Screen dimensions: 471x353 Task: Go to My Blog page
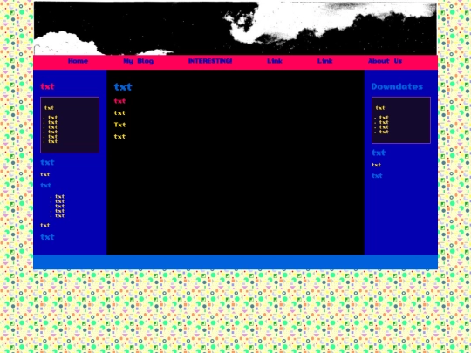[138, 61]
